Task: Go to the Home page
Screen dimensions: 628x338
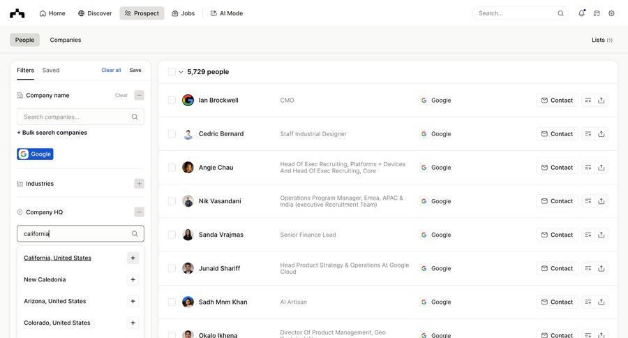Action: pos(52,13)
